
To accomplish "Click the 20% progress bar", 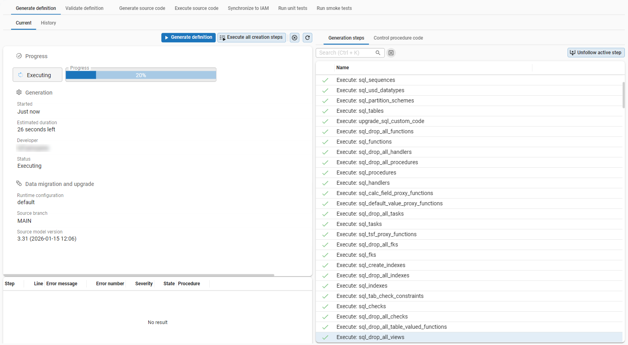I will click(141, 75).
